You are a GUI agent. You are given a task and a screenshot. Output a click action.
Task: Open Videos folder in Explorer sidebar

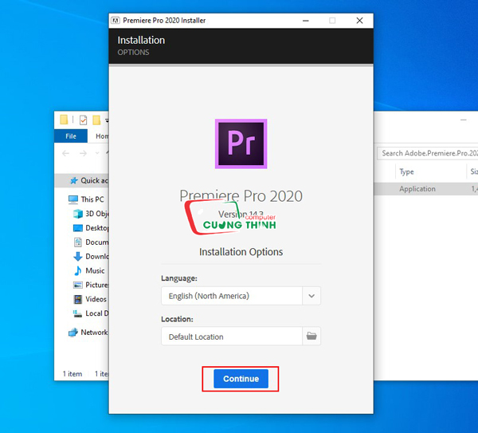(90, 299)
